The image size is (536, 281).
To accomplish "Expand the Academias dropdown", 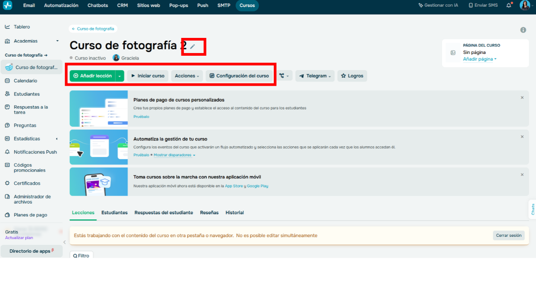I will coord(57,41).
